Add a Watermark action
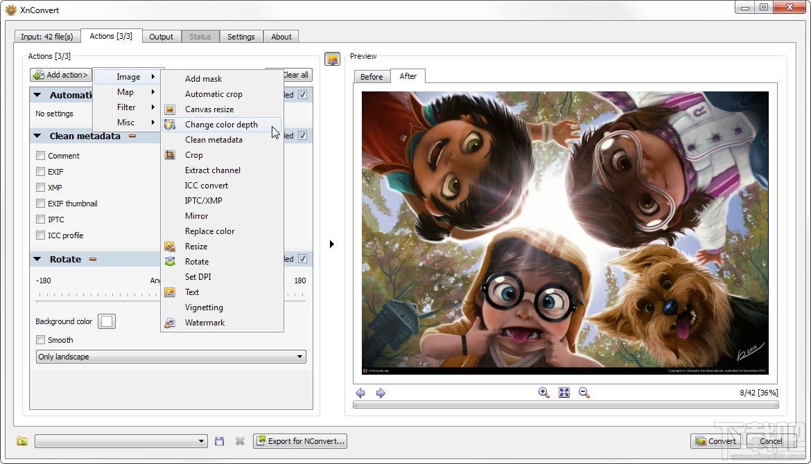Image resolution: width=811 pixels, height=464 pixels. tap(204, 322)
